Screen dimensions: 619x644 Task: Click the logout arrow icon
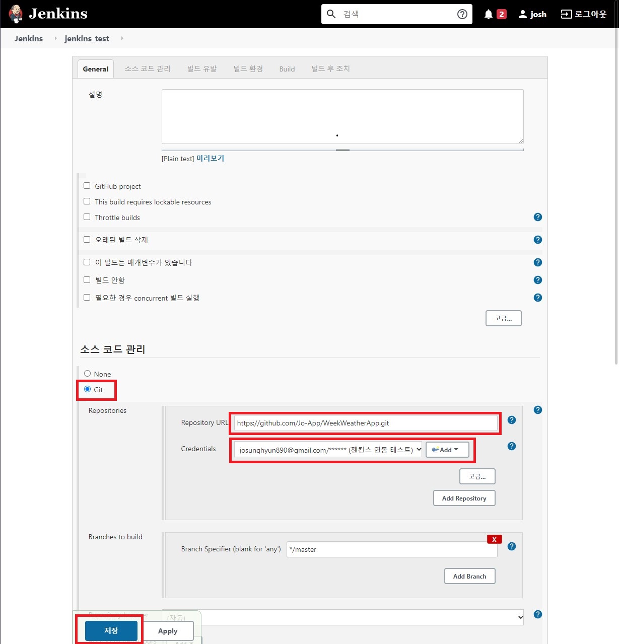click(x=567, y=14)
